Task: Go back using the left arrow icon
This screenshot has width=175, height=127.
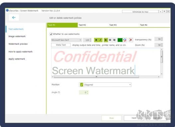Action: click(x=14, y=18)
